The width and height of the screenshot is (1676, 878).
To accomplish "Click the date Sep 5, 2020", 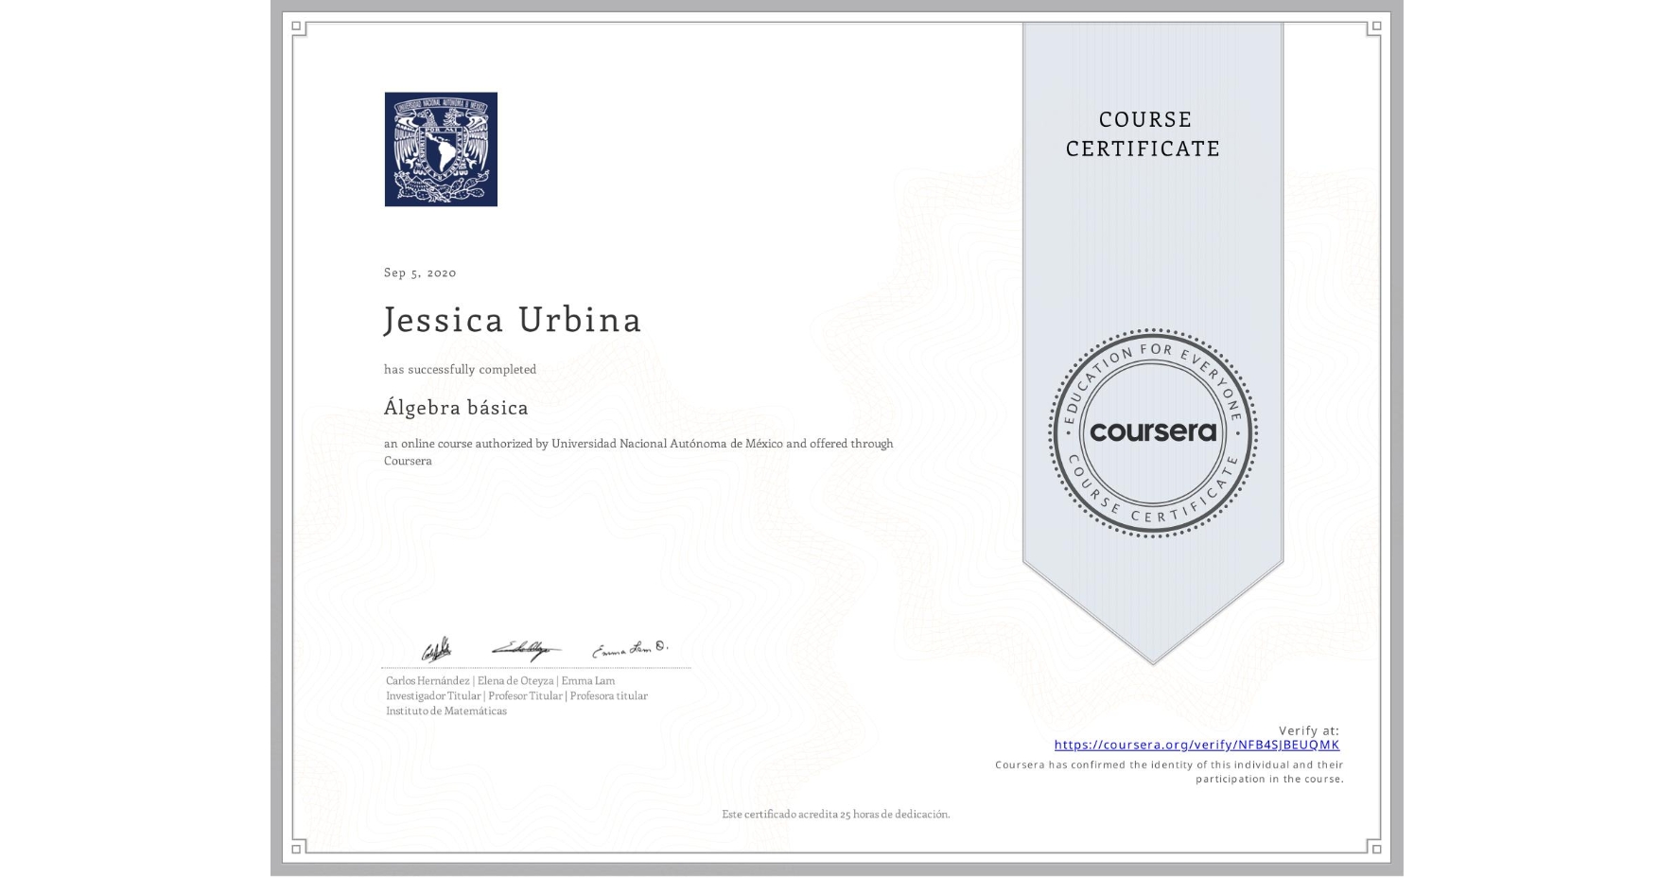I will [x=420, y=272].
